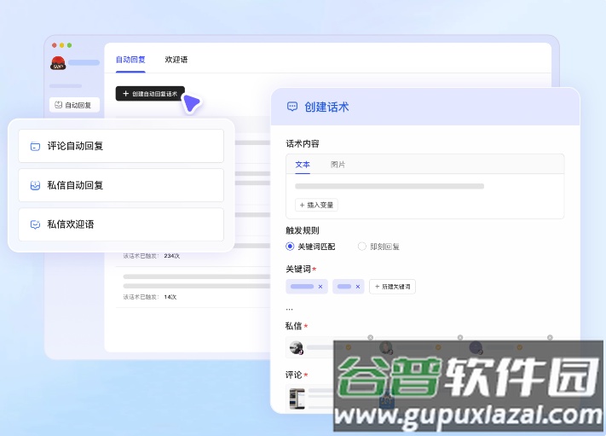Switch to the 自动回复 tab
The height and width of the screenshot is (436, 606).
point(130,60)
